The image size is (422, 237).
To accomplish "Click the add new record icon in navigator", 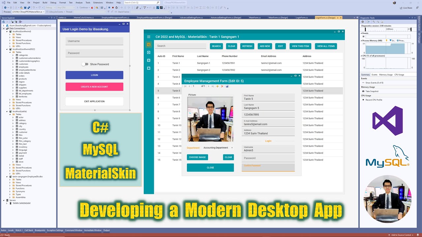I will 218,86.
